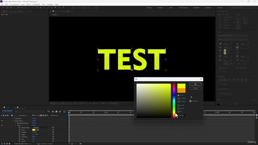258x145 pixels.
Task: Click Cancel in the color picker
Action: [x=195, y=88]
